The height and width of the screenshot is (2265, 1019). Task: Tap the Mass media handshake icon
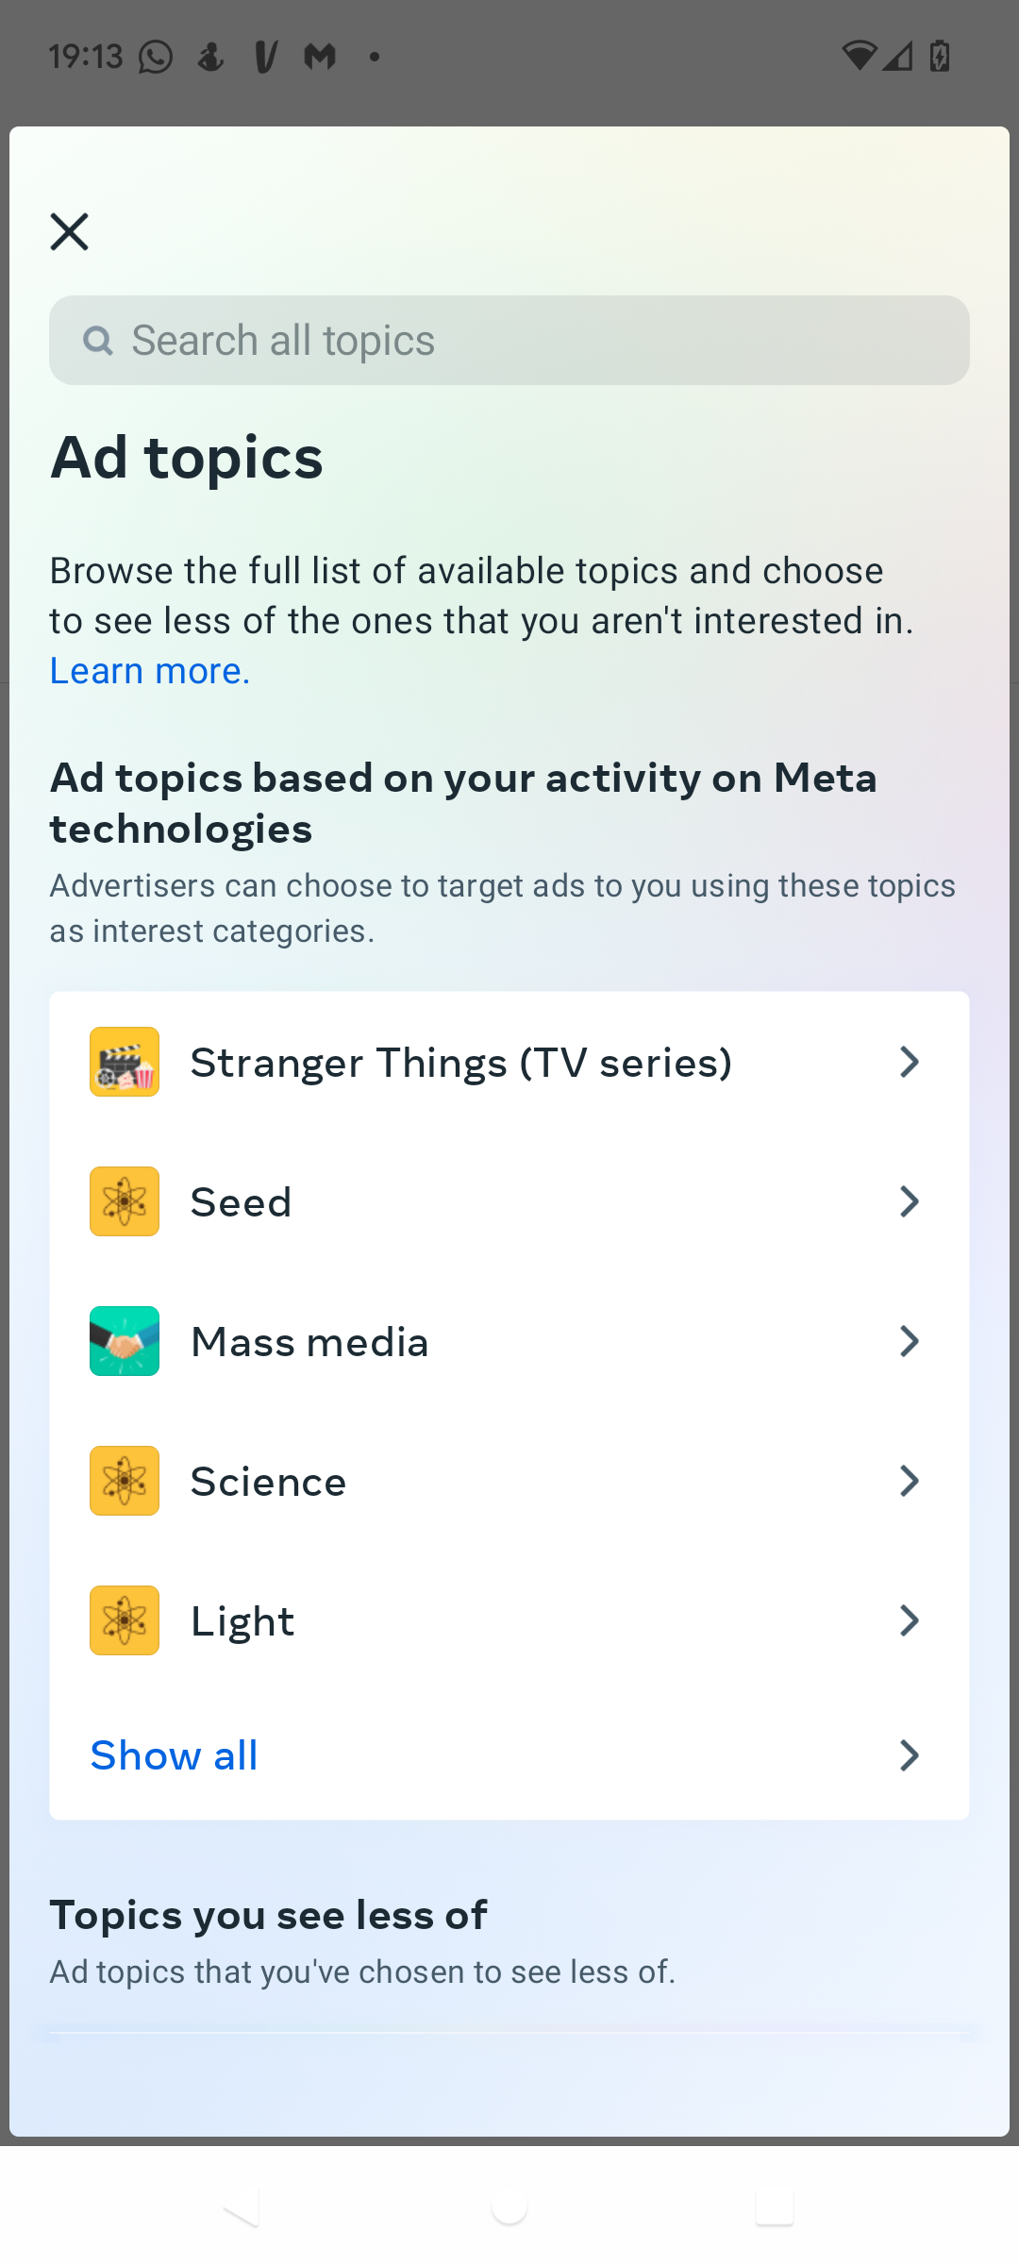(x=125, y=1341)
